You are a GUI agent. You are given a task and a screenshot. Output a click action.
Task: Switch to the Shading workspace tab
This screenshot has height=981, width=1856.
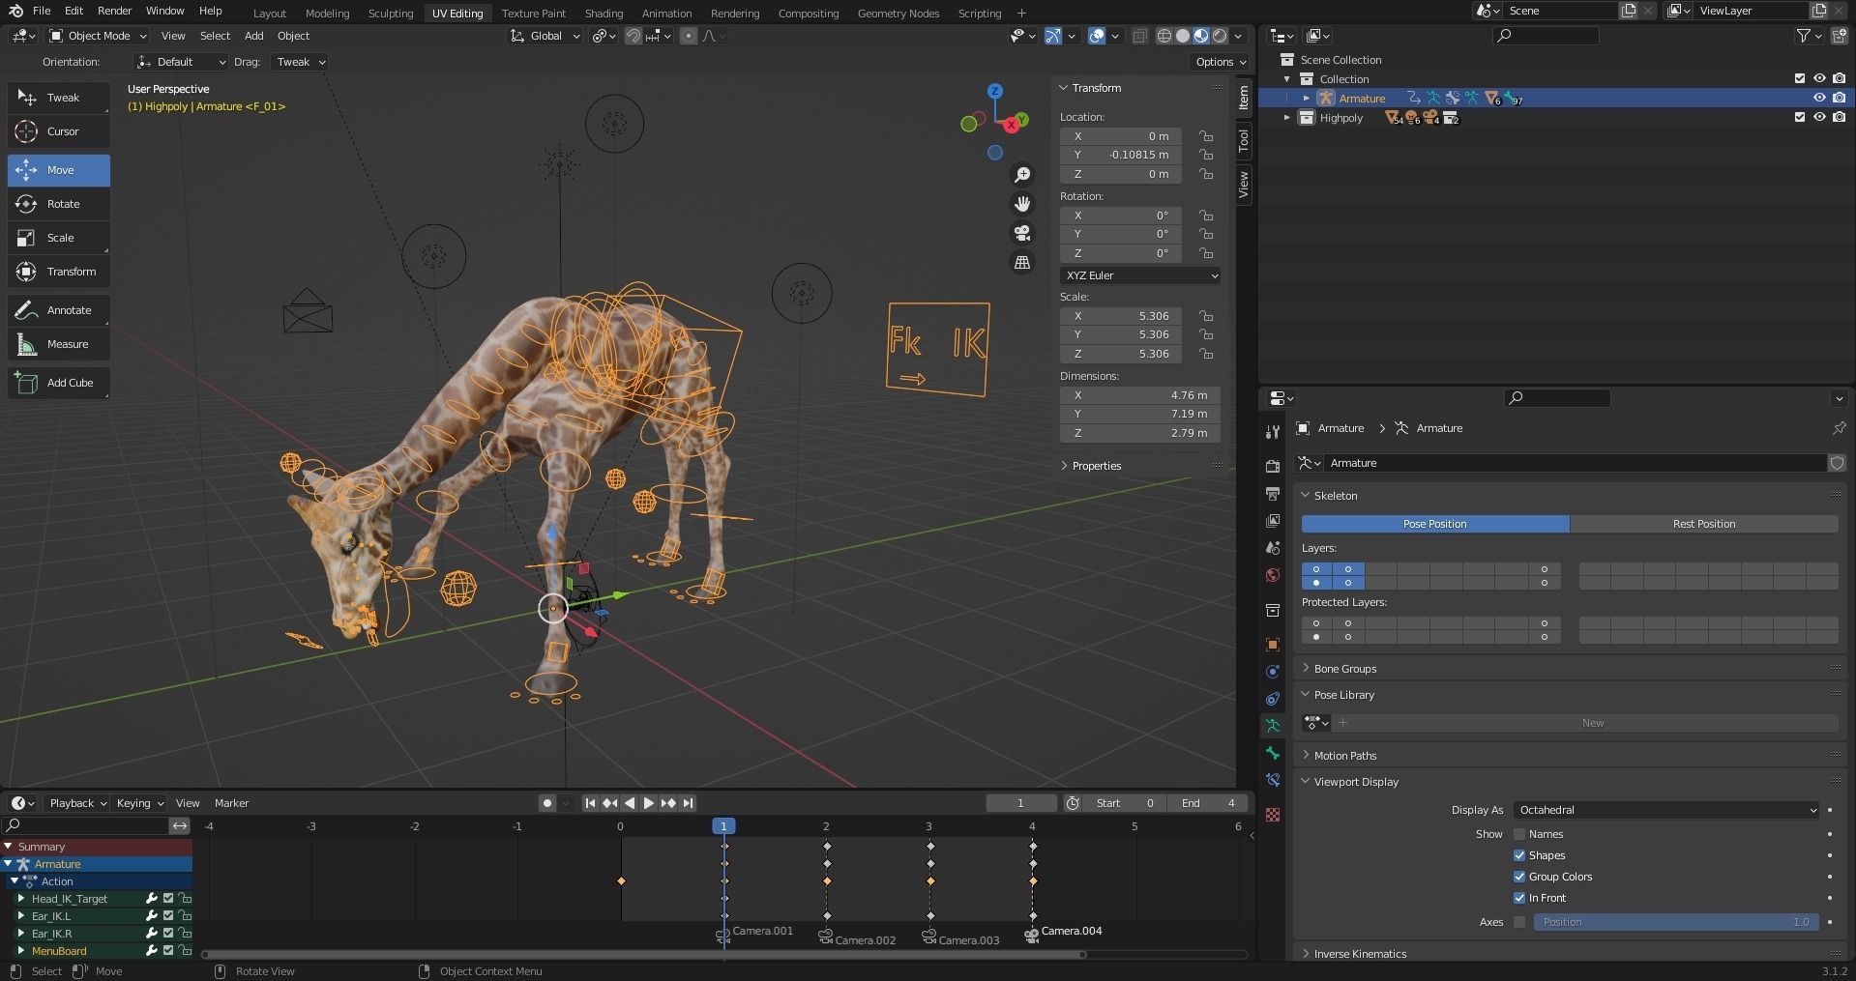tap(604, 14)
